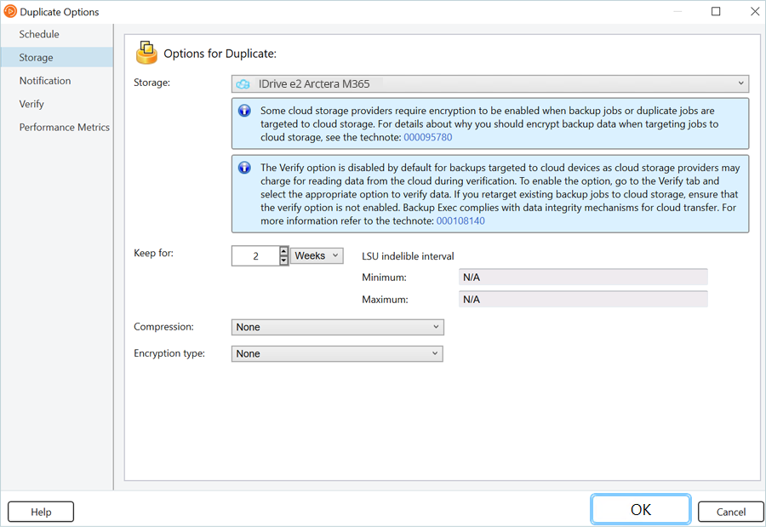
Task: Click the Cancel button
Action: click(731, 512)
